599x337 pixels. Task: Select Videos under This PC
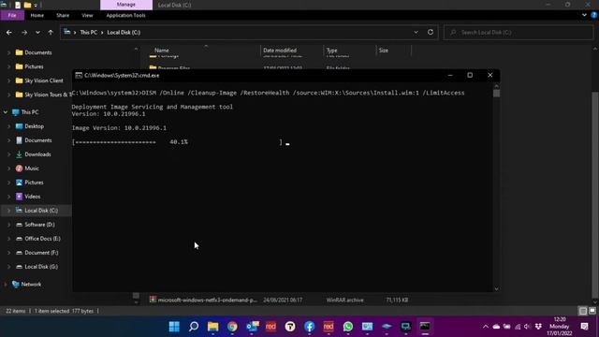33,197
